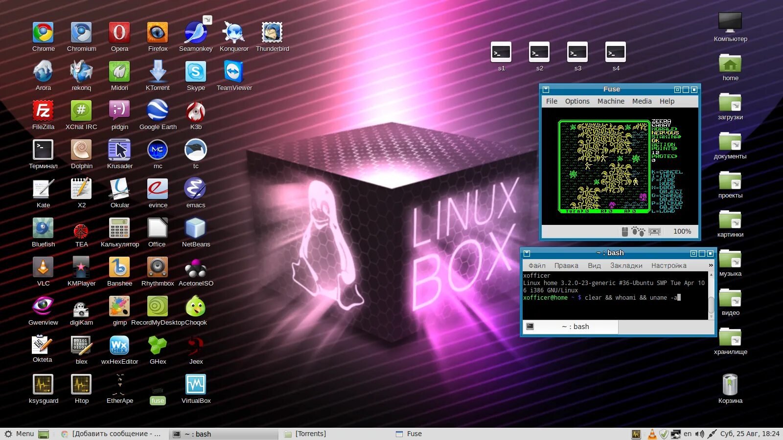Viewport: 783px width, 440px height.
Task: Open the Machine menu in Fuse
Action: click(611, 101)
